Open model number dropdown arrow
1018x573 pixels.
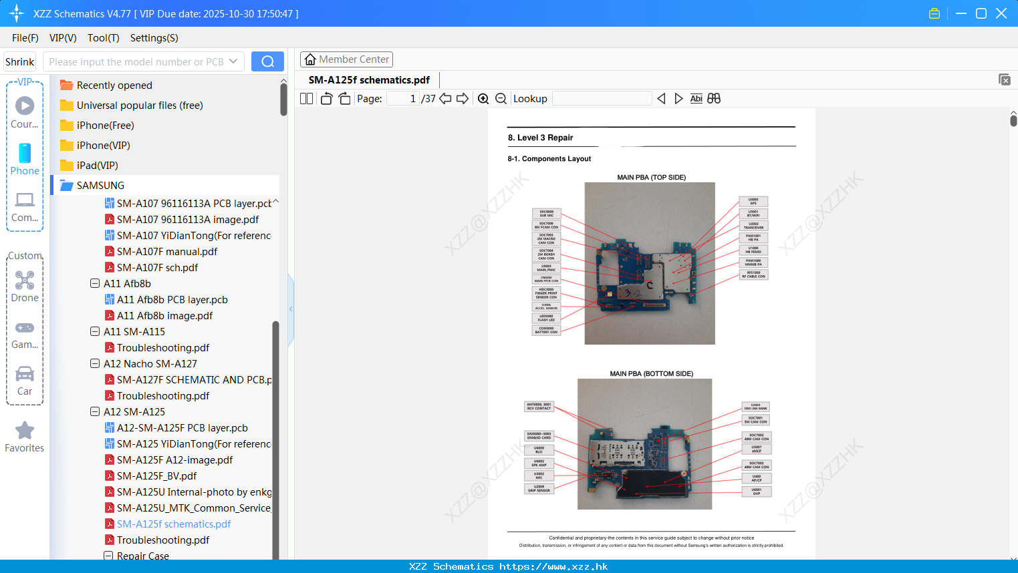(233, 61)
